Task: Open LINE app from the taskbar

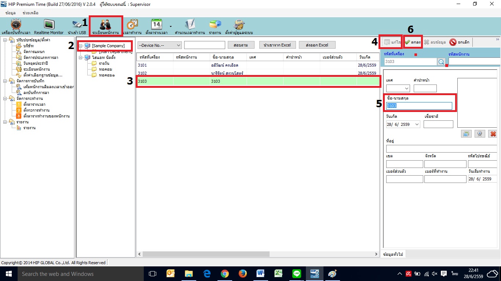Action: tap(297, 274)
